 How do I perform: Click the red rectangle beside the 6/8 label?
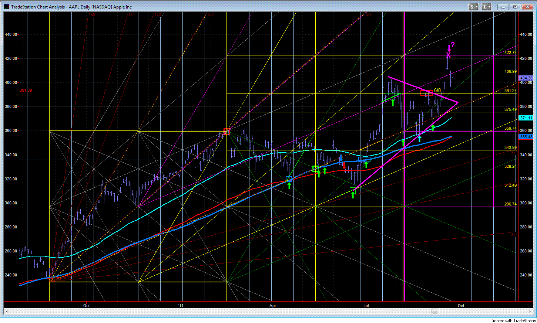(x=426, y=93)
